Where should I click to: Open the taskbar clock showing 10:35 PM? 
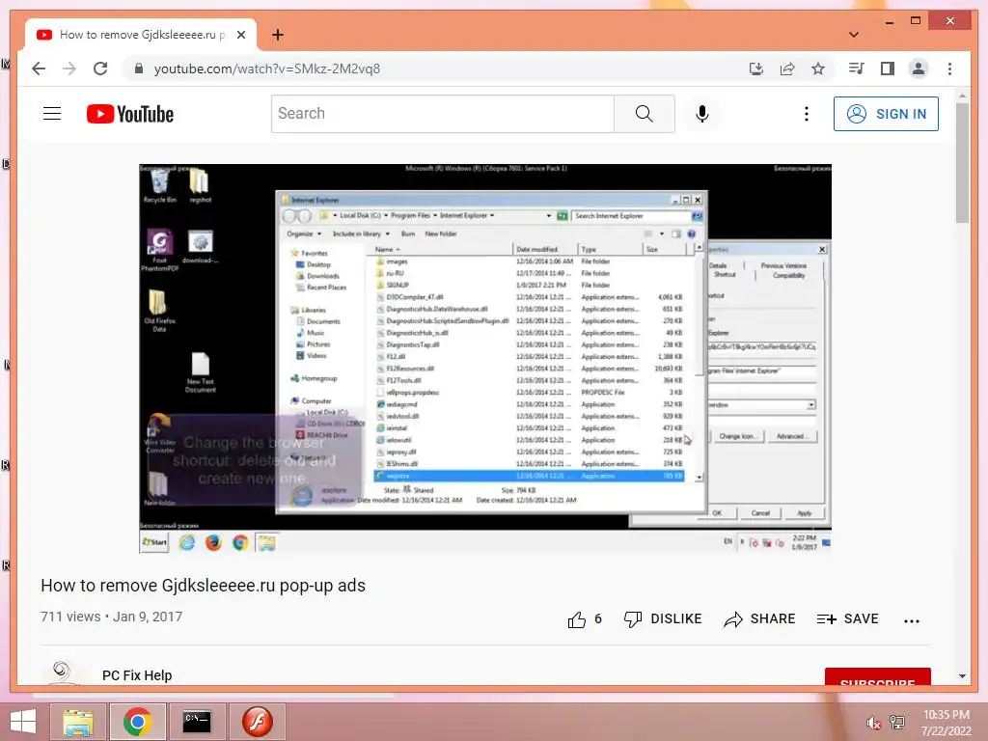946,723
